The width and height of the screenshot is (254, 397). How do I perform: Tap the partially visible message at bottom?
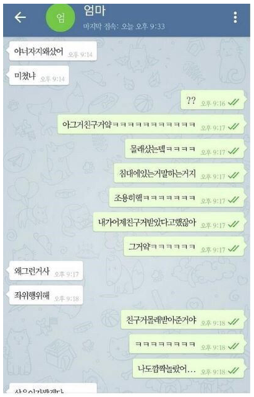tap(53, 388)
